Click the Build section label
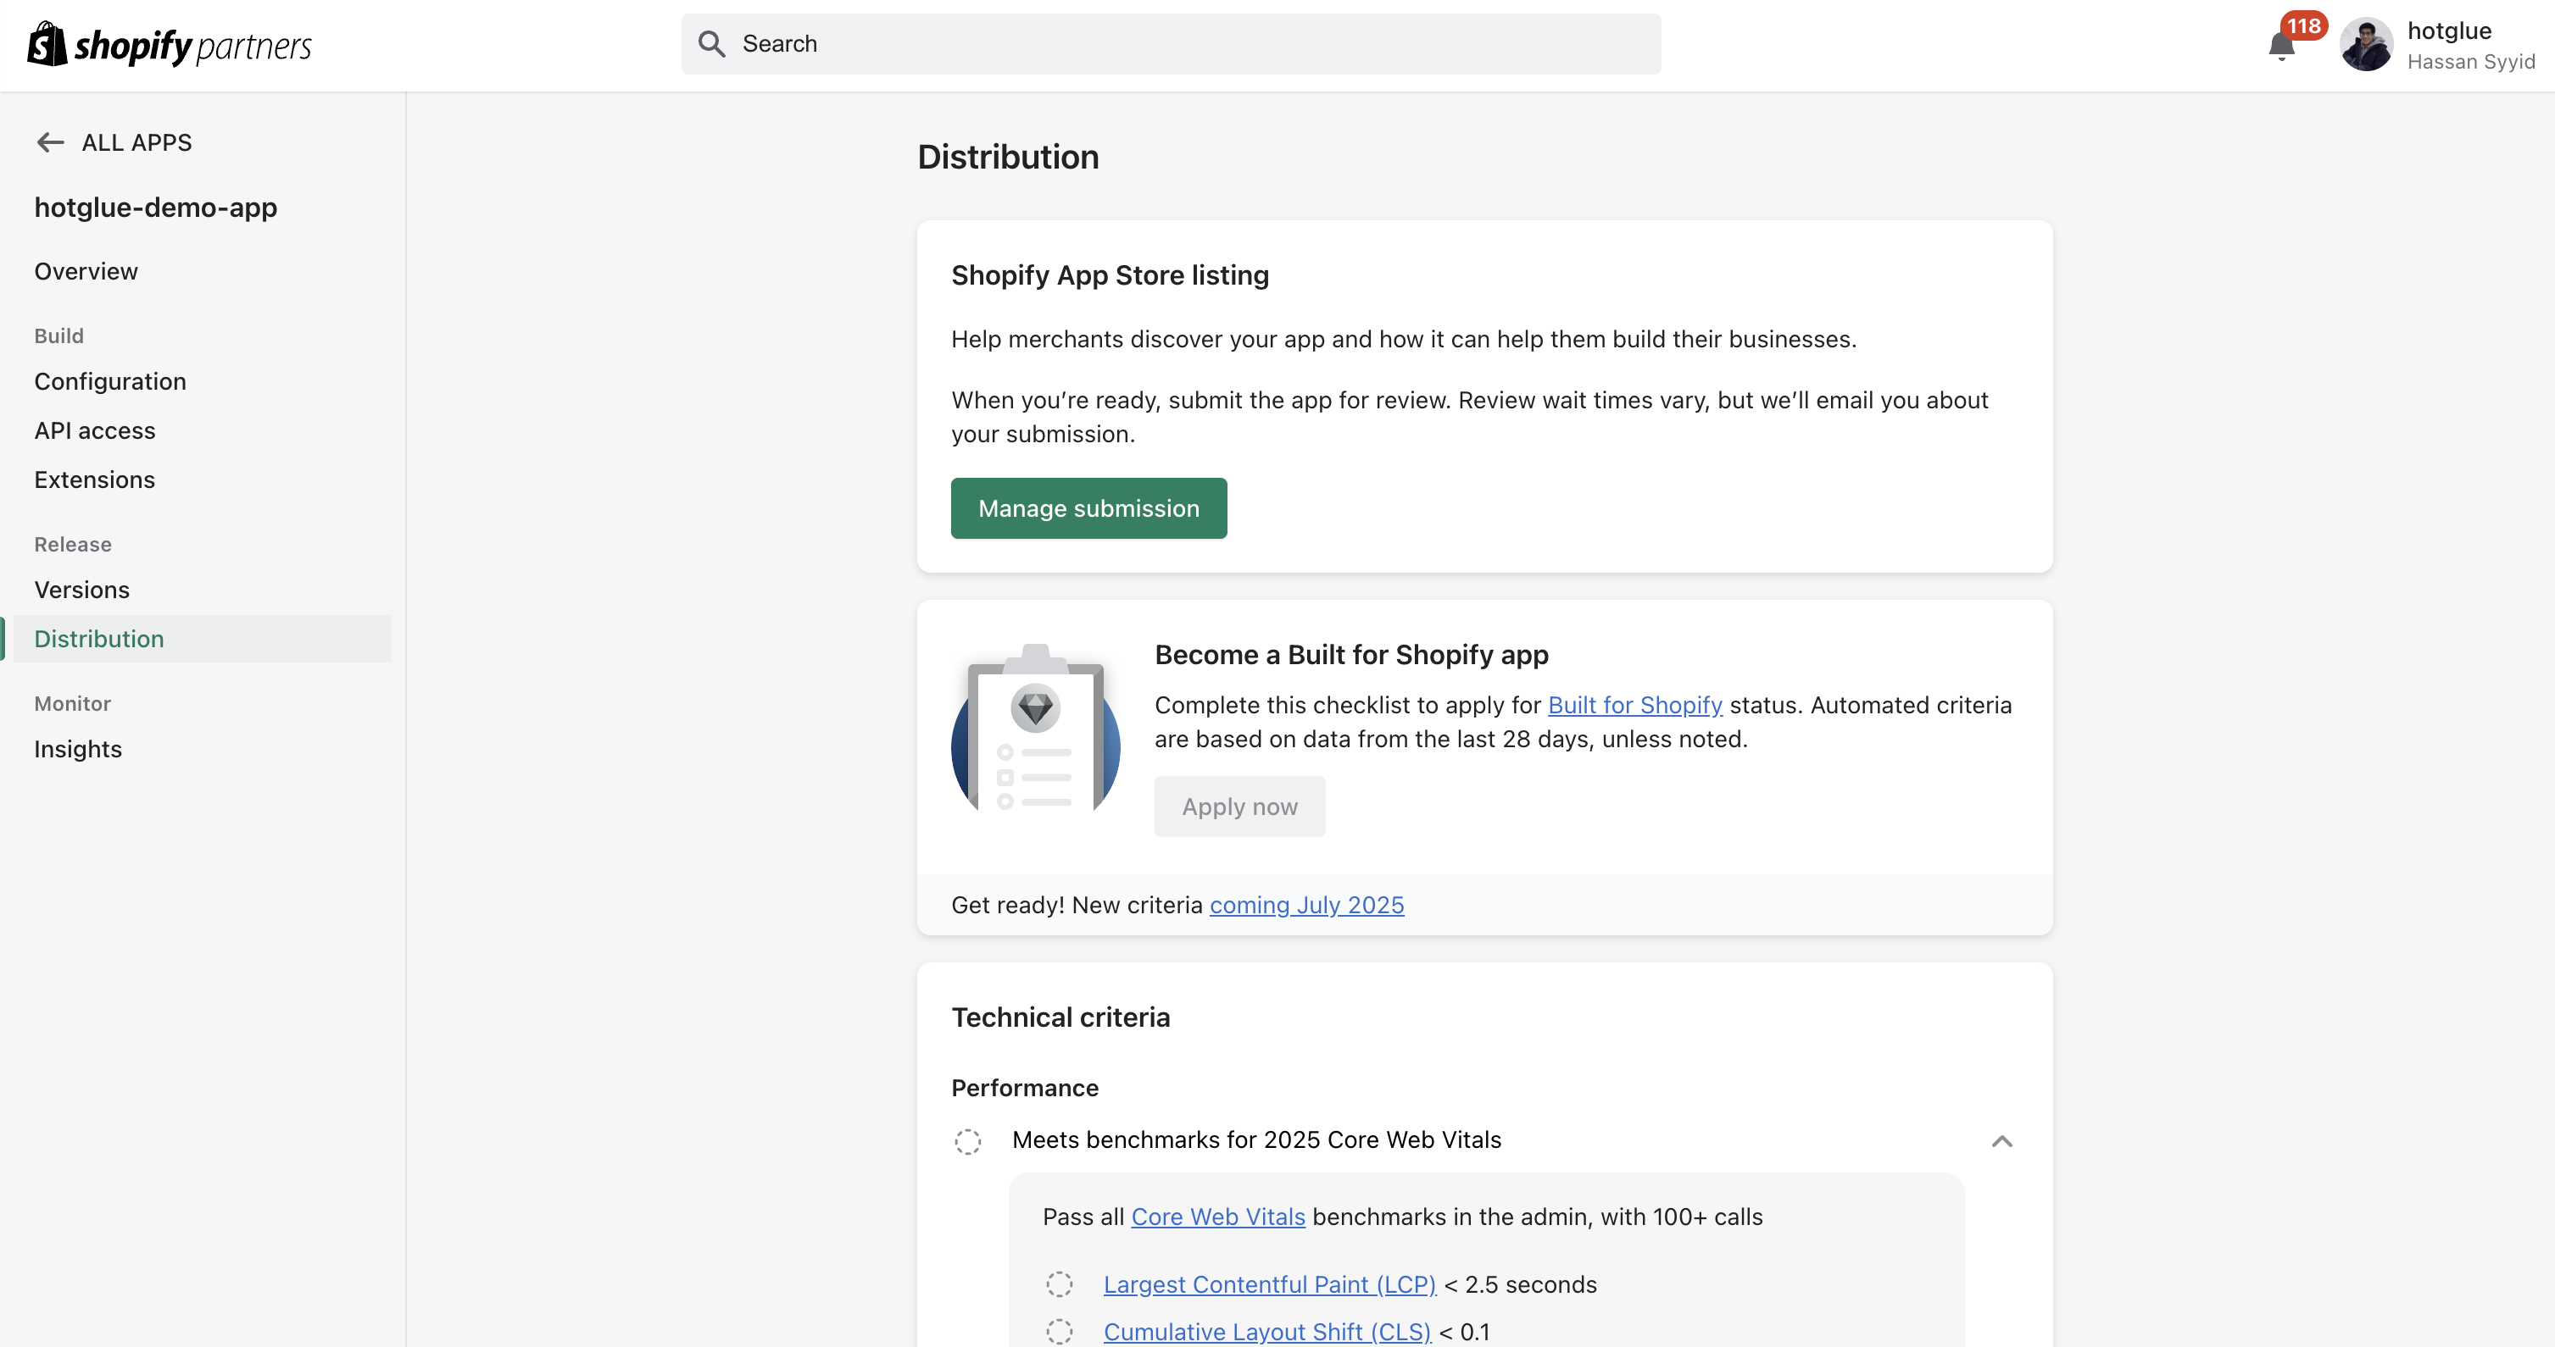Image resolution: width=2555 pixels, height=1347 pixels. point(58,336)
